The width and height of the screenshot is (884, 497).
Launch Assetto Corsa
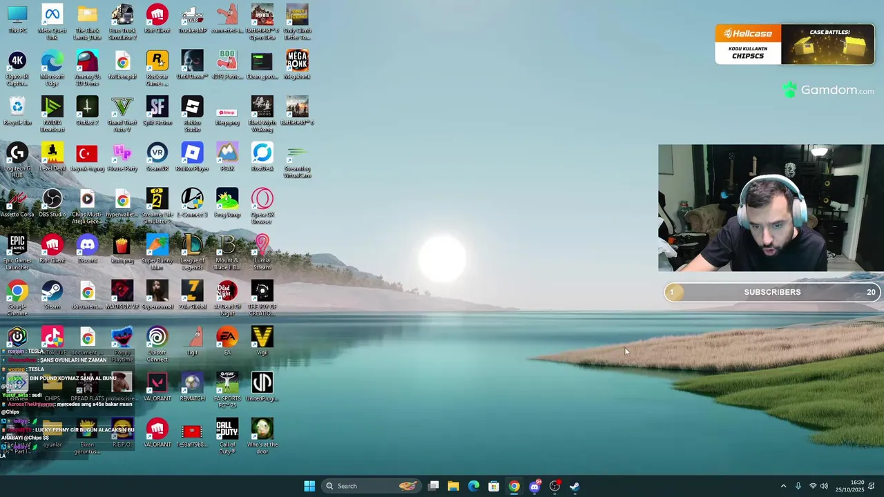point(17,204)
